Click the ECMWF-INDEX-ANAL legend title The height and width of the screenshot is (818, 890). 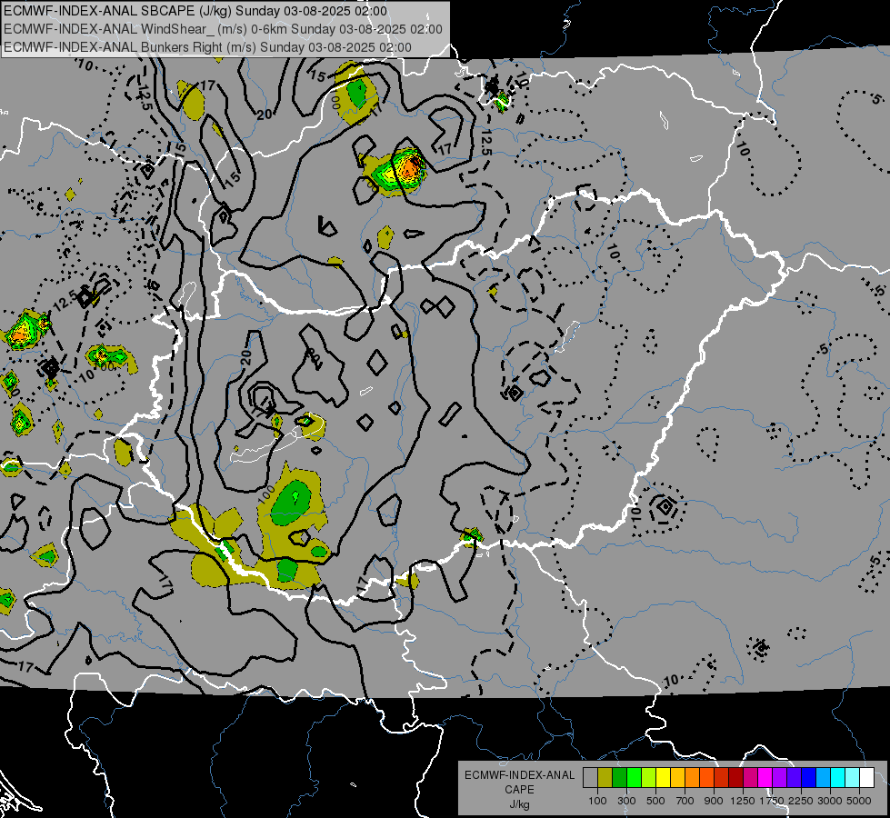[x=519, y=775]
